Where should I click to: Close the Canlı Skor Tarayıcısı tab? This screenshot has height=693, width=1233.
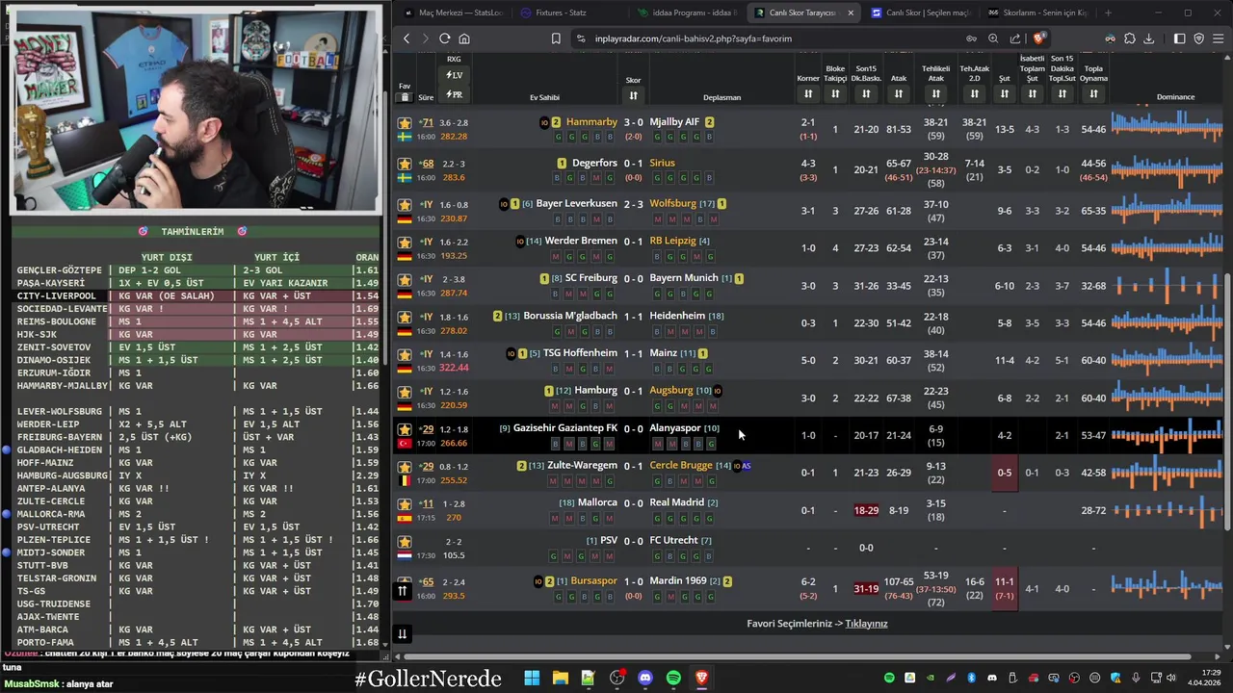point(851,13)
